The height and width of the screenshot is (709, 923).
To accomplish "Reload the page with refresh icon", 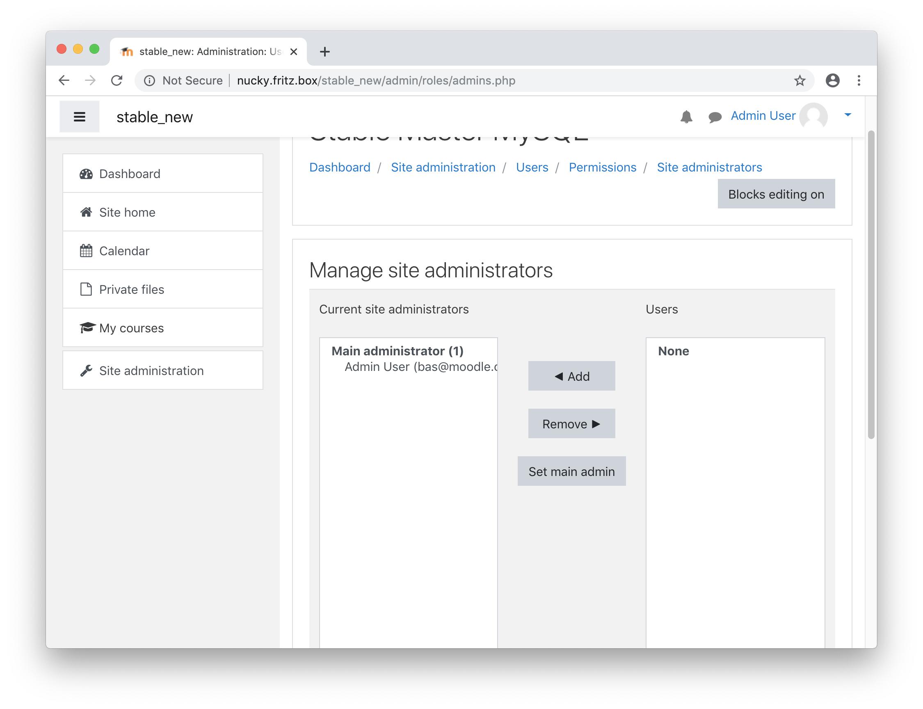I will pyautogui.click(x=117, y=80).
